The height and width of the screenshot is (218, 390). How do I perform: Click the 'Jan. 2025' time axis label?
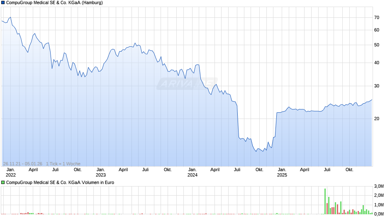[282, 172]
